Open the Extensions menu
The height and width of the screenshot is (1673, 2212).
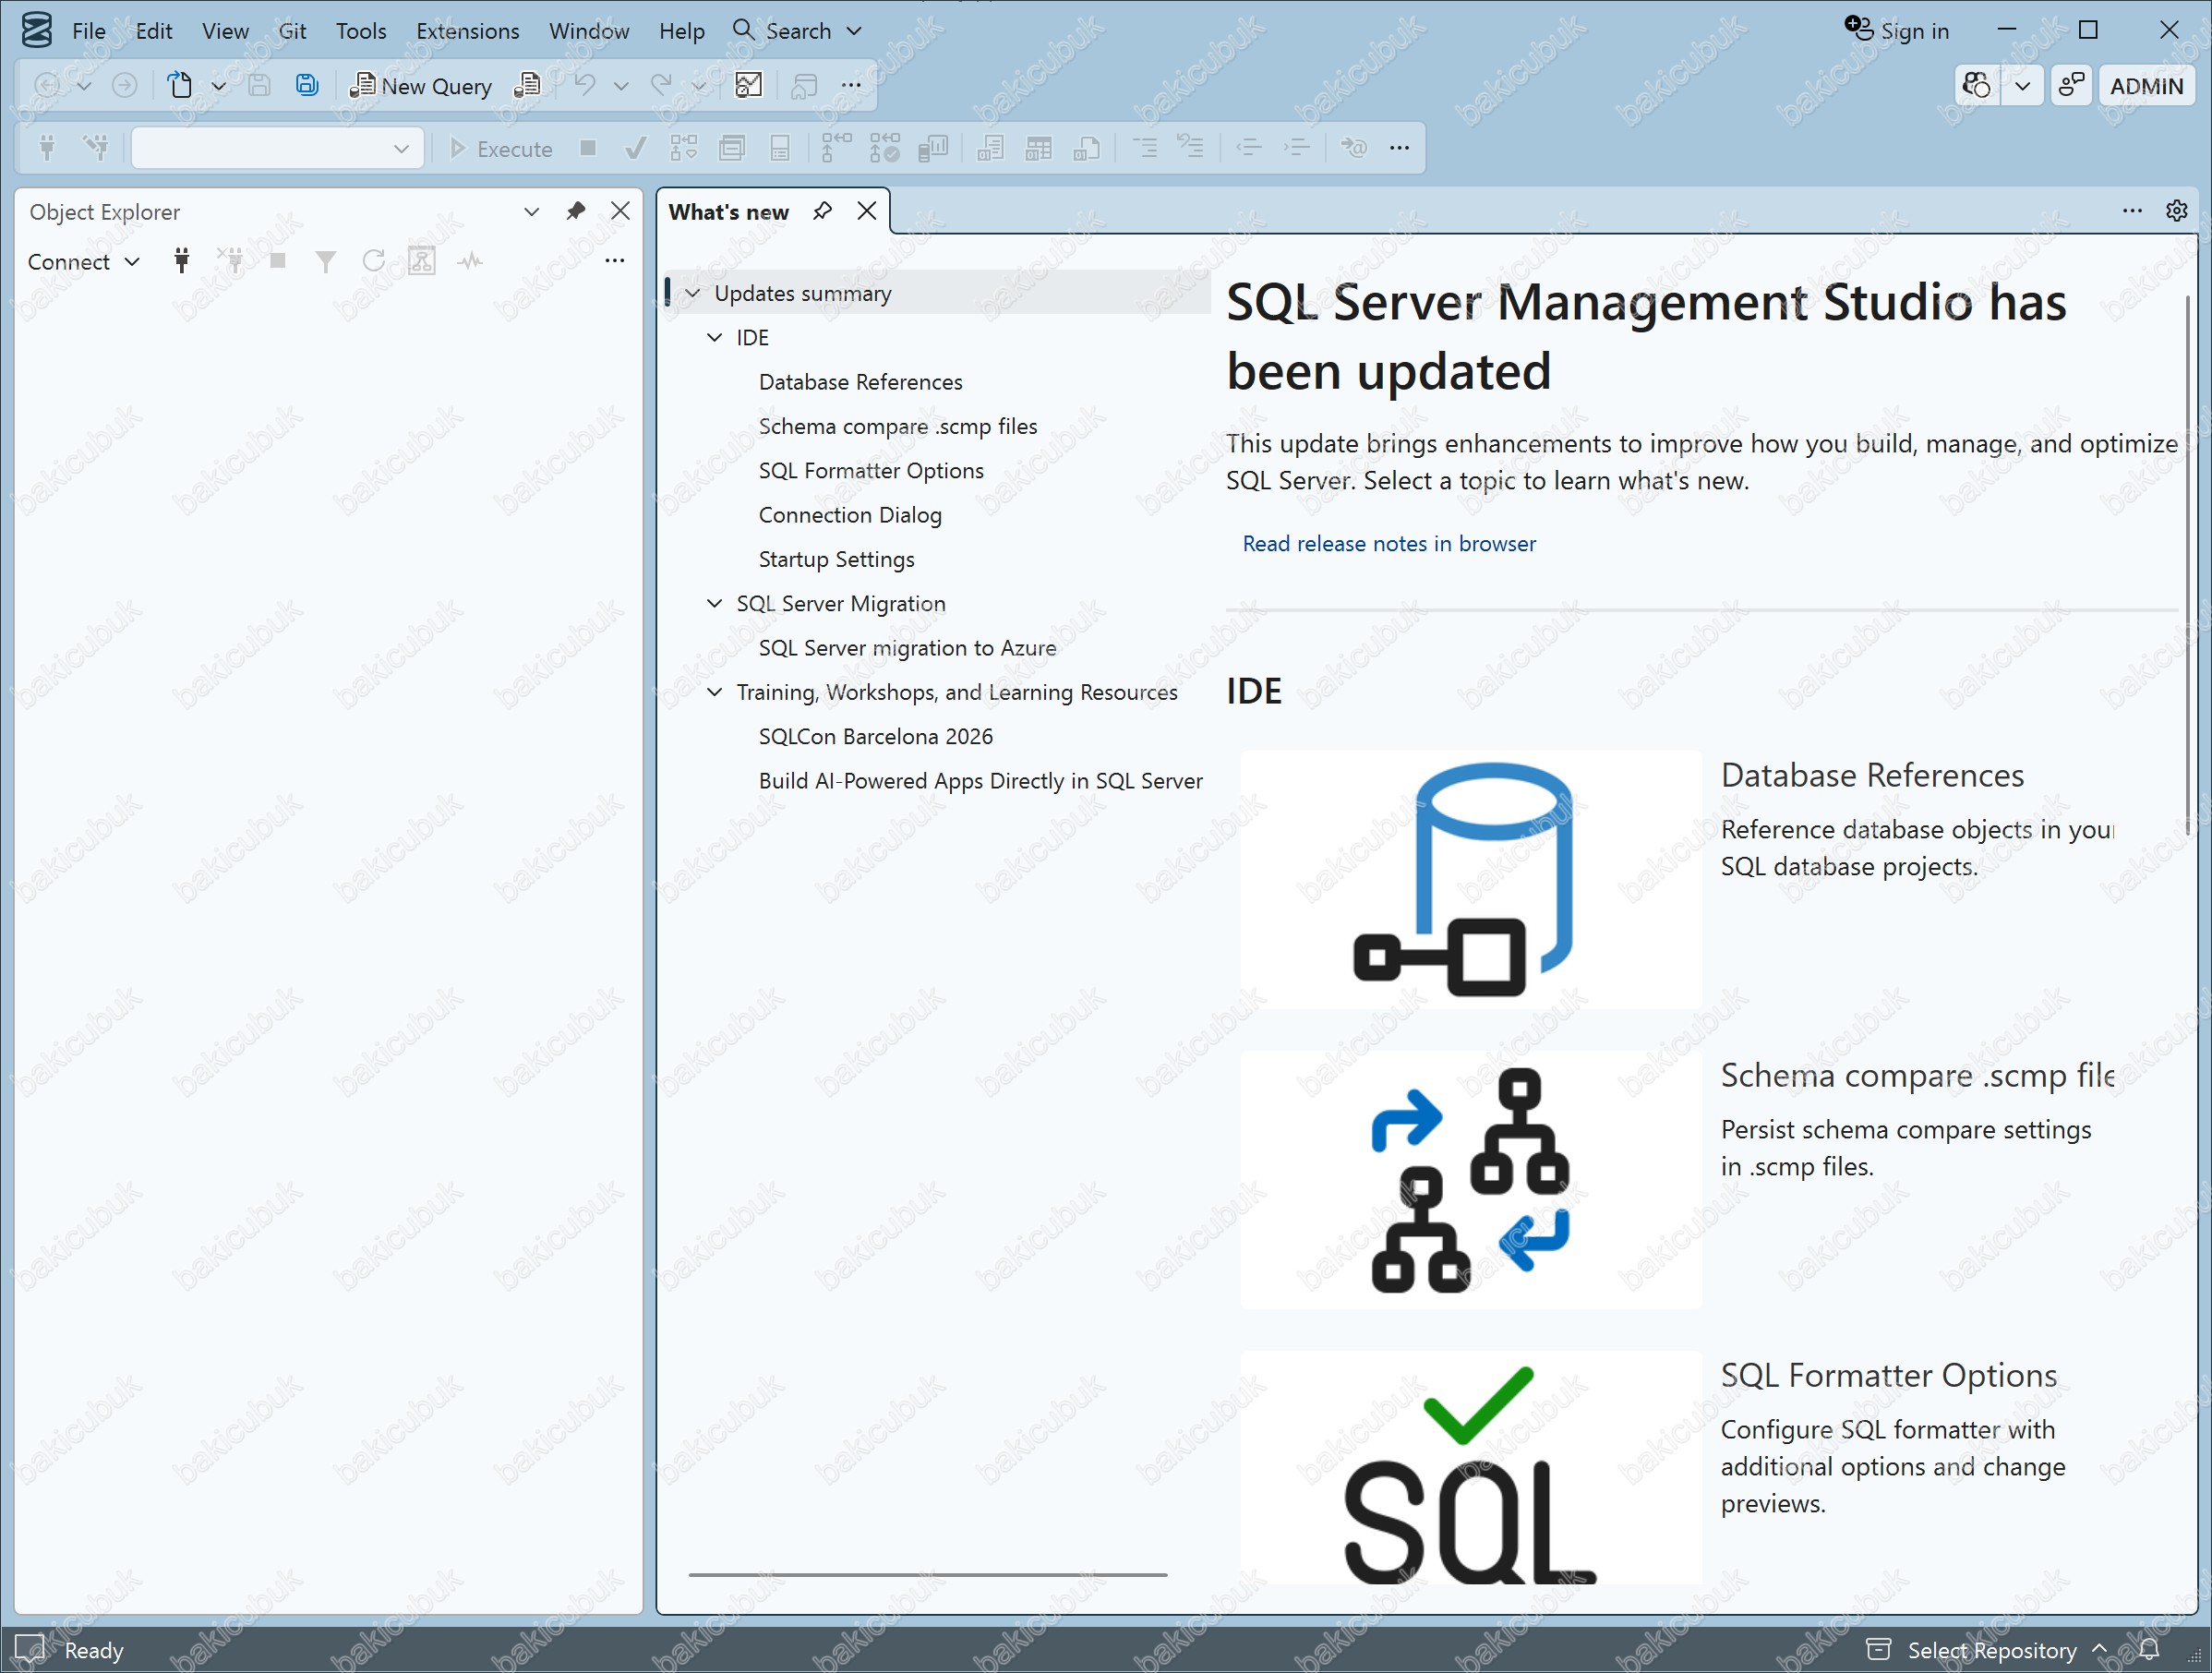tap(468, 31)
